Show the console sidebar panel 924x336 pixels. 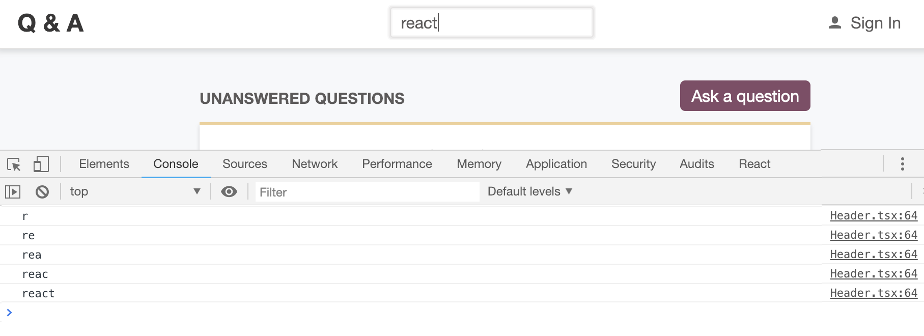(13, 192)
